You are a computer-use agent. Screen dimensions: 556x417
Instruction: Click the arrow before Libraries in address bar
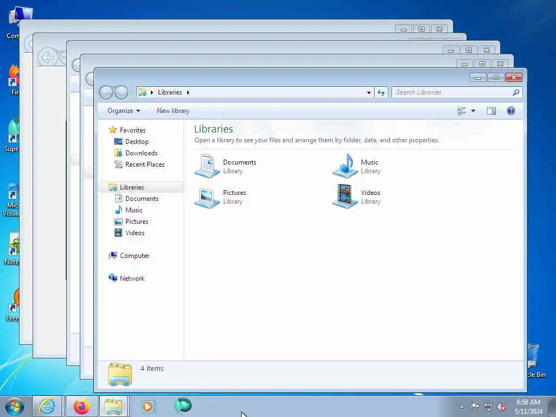[152, 92]
